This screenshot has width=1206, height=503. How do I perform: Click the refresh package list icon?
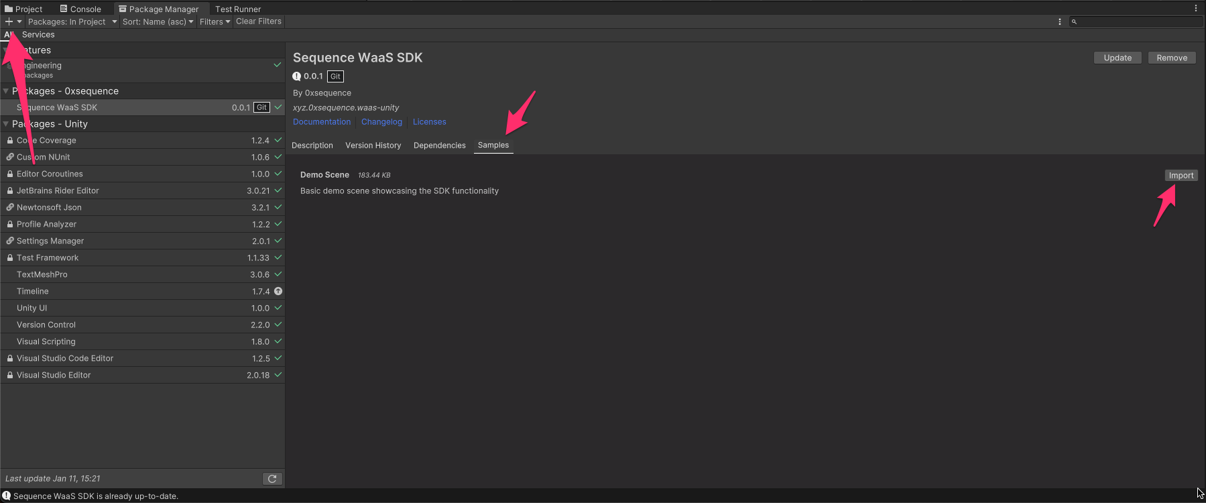[x=272, y=479]
